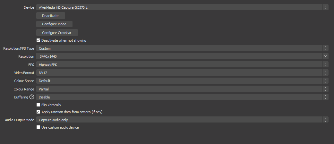Open the Device dropdown list

coord(179,7)
